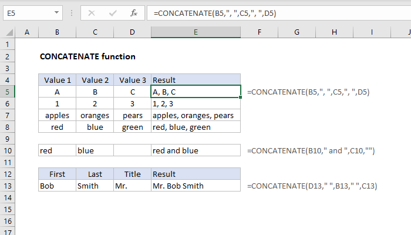Click the 'Title' header cell
411x235 pixels.
132,174
